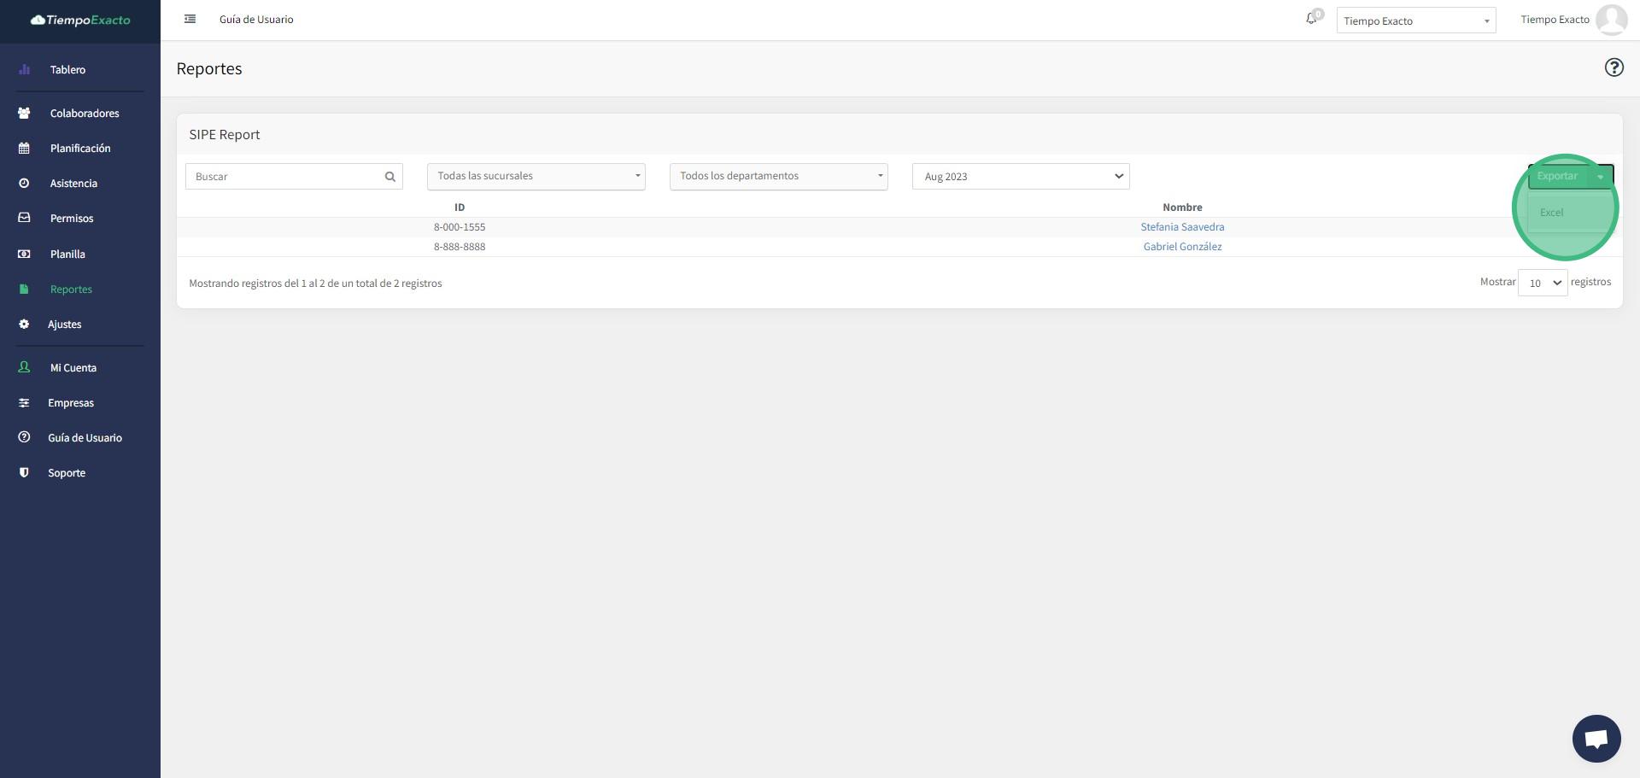Image resolution: width=1640 pixels, height=778 pixels.
Task: Click the user avatar icon
Action: [x=1611, y=20]
